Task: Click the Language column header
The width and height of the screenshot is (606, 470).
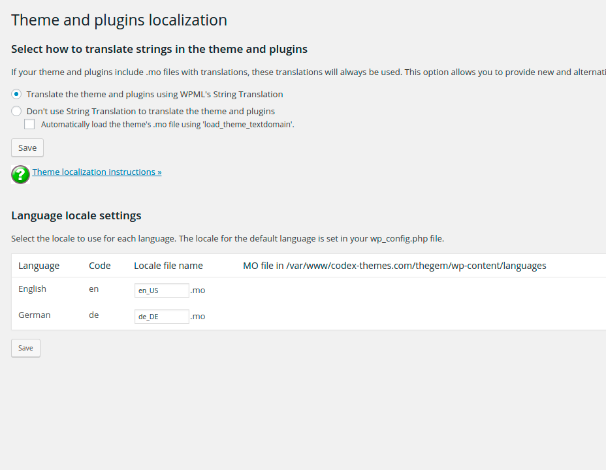Action: (39, 266)
